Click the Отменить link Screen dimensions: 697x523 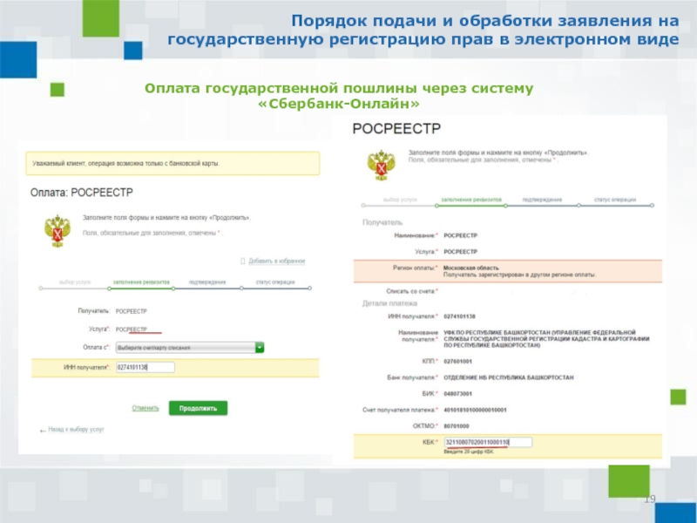point(145,408)
